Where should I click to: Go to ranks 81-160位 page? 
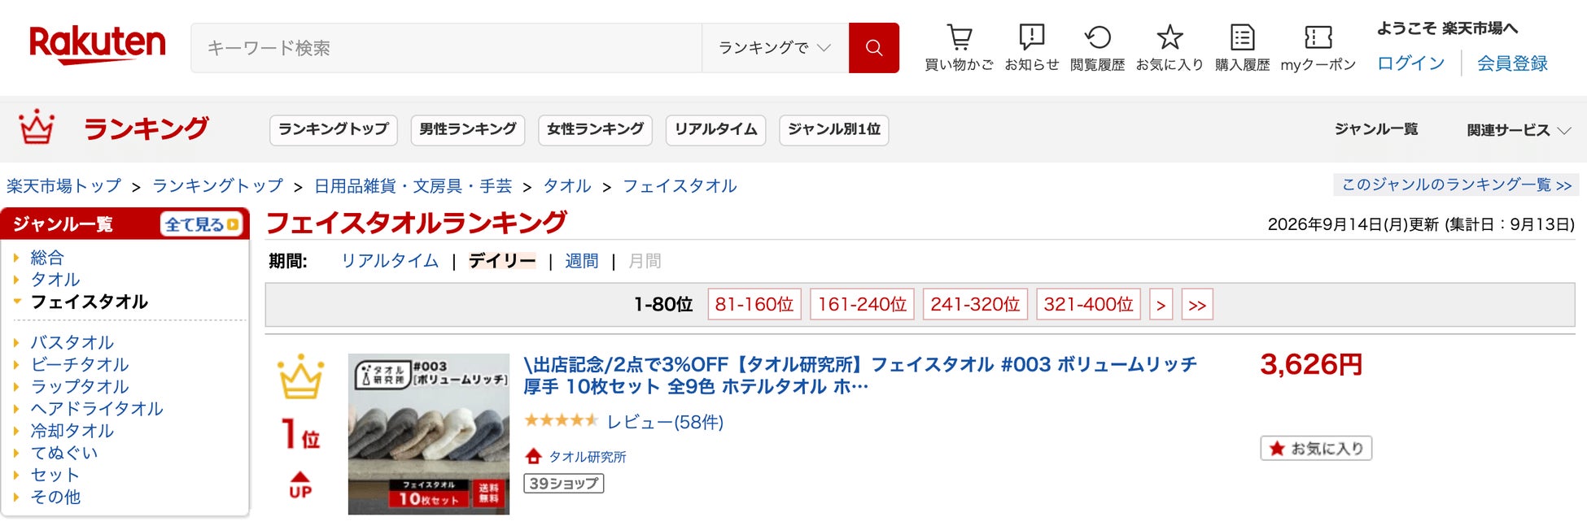(x=754, y=304)
